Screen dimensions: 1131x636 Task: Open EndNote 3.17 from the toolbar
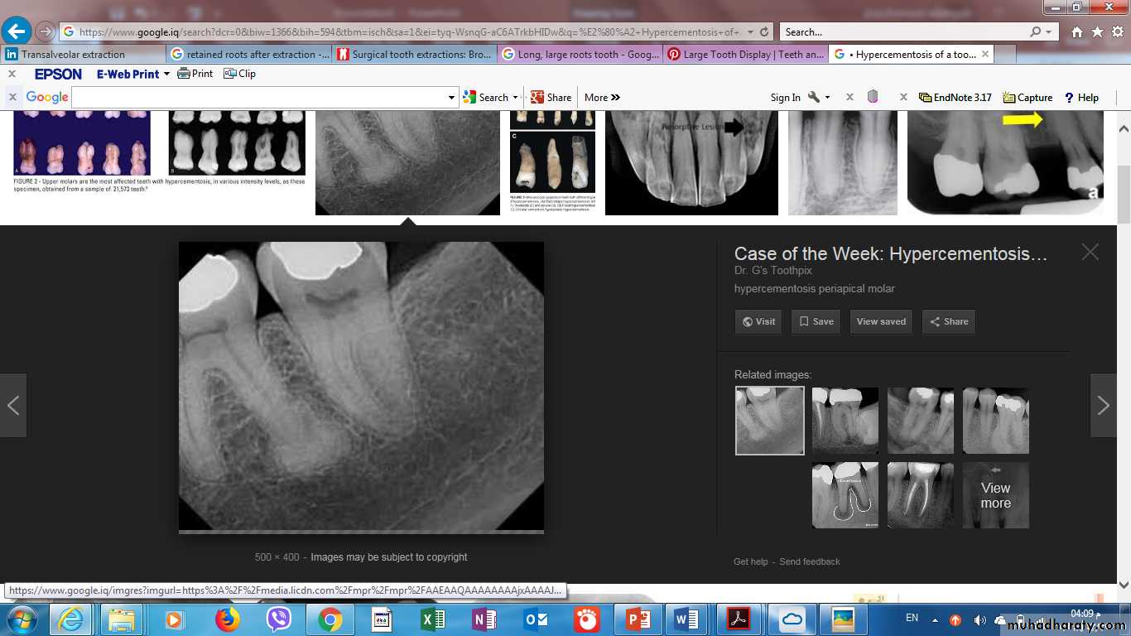[x=955, y=98]
